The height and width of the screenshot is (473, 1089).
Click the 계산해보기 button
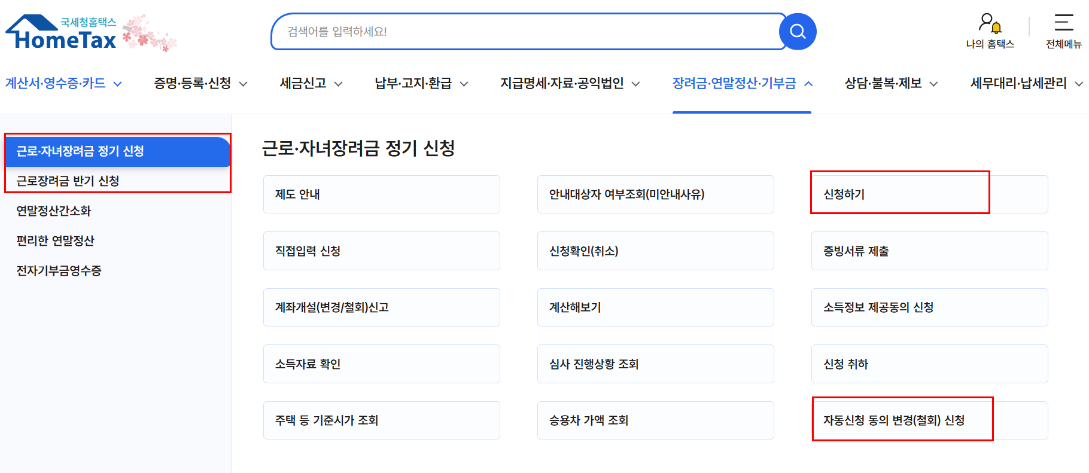pyautogui.click(x=656, y=307)
